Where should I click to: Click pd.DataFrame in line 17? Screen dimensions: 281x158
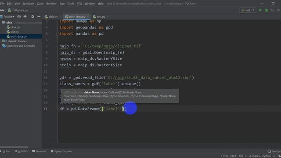click(x=85, y=109)
